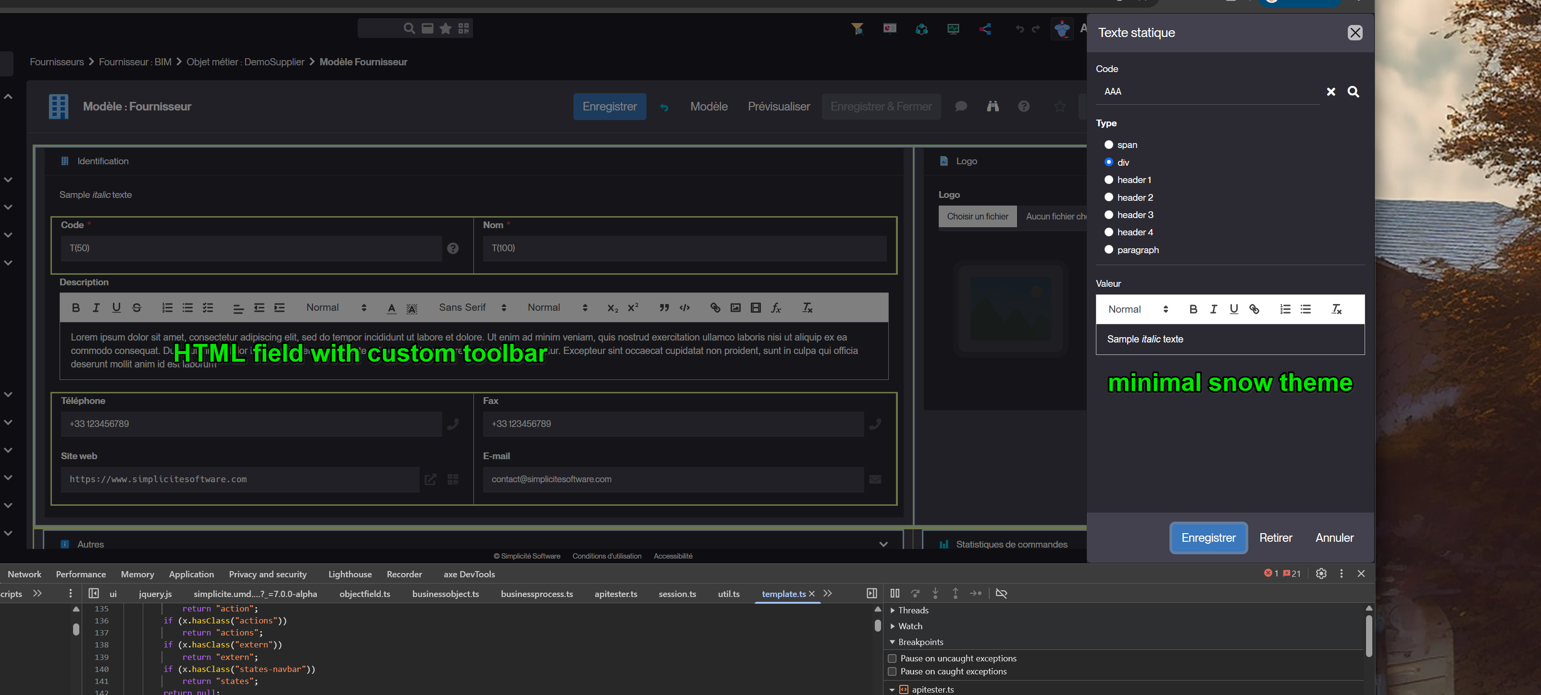
Task: Click the Retirer button
Action: pos(1275,537)
